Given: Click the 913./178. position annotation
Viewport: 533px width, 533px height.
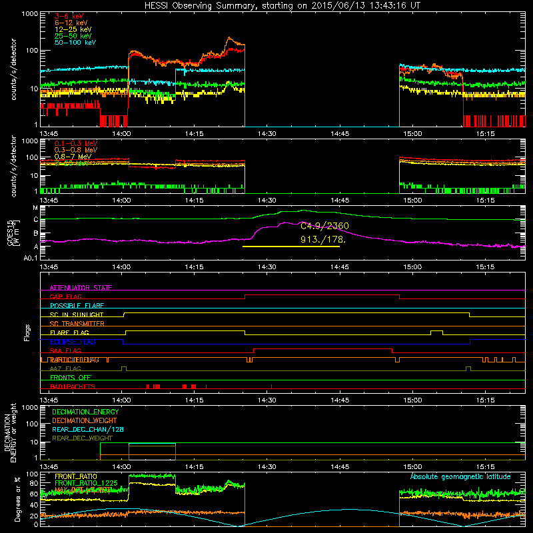Looking at the screenshot, I should click(322, 240).
